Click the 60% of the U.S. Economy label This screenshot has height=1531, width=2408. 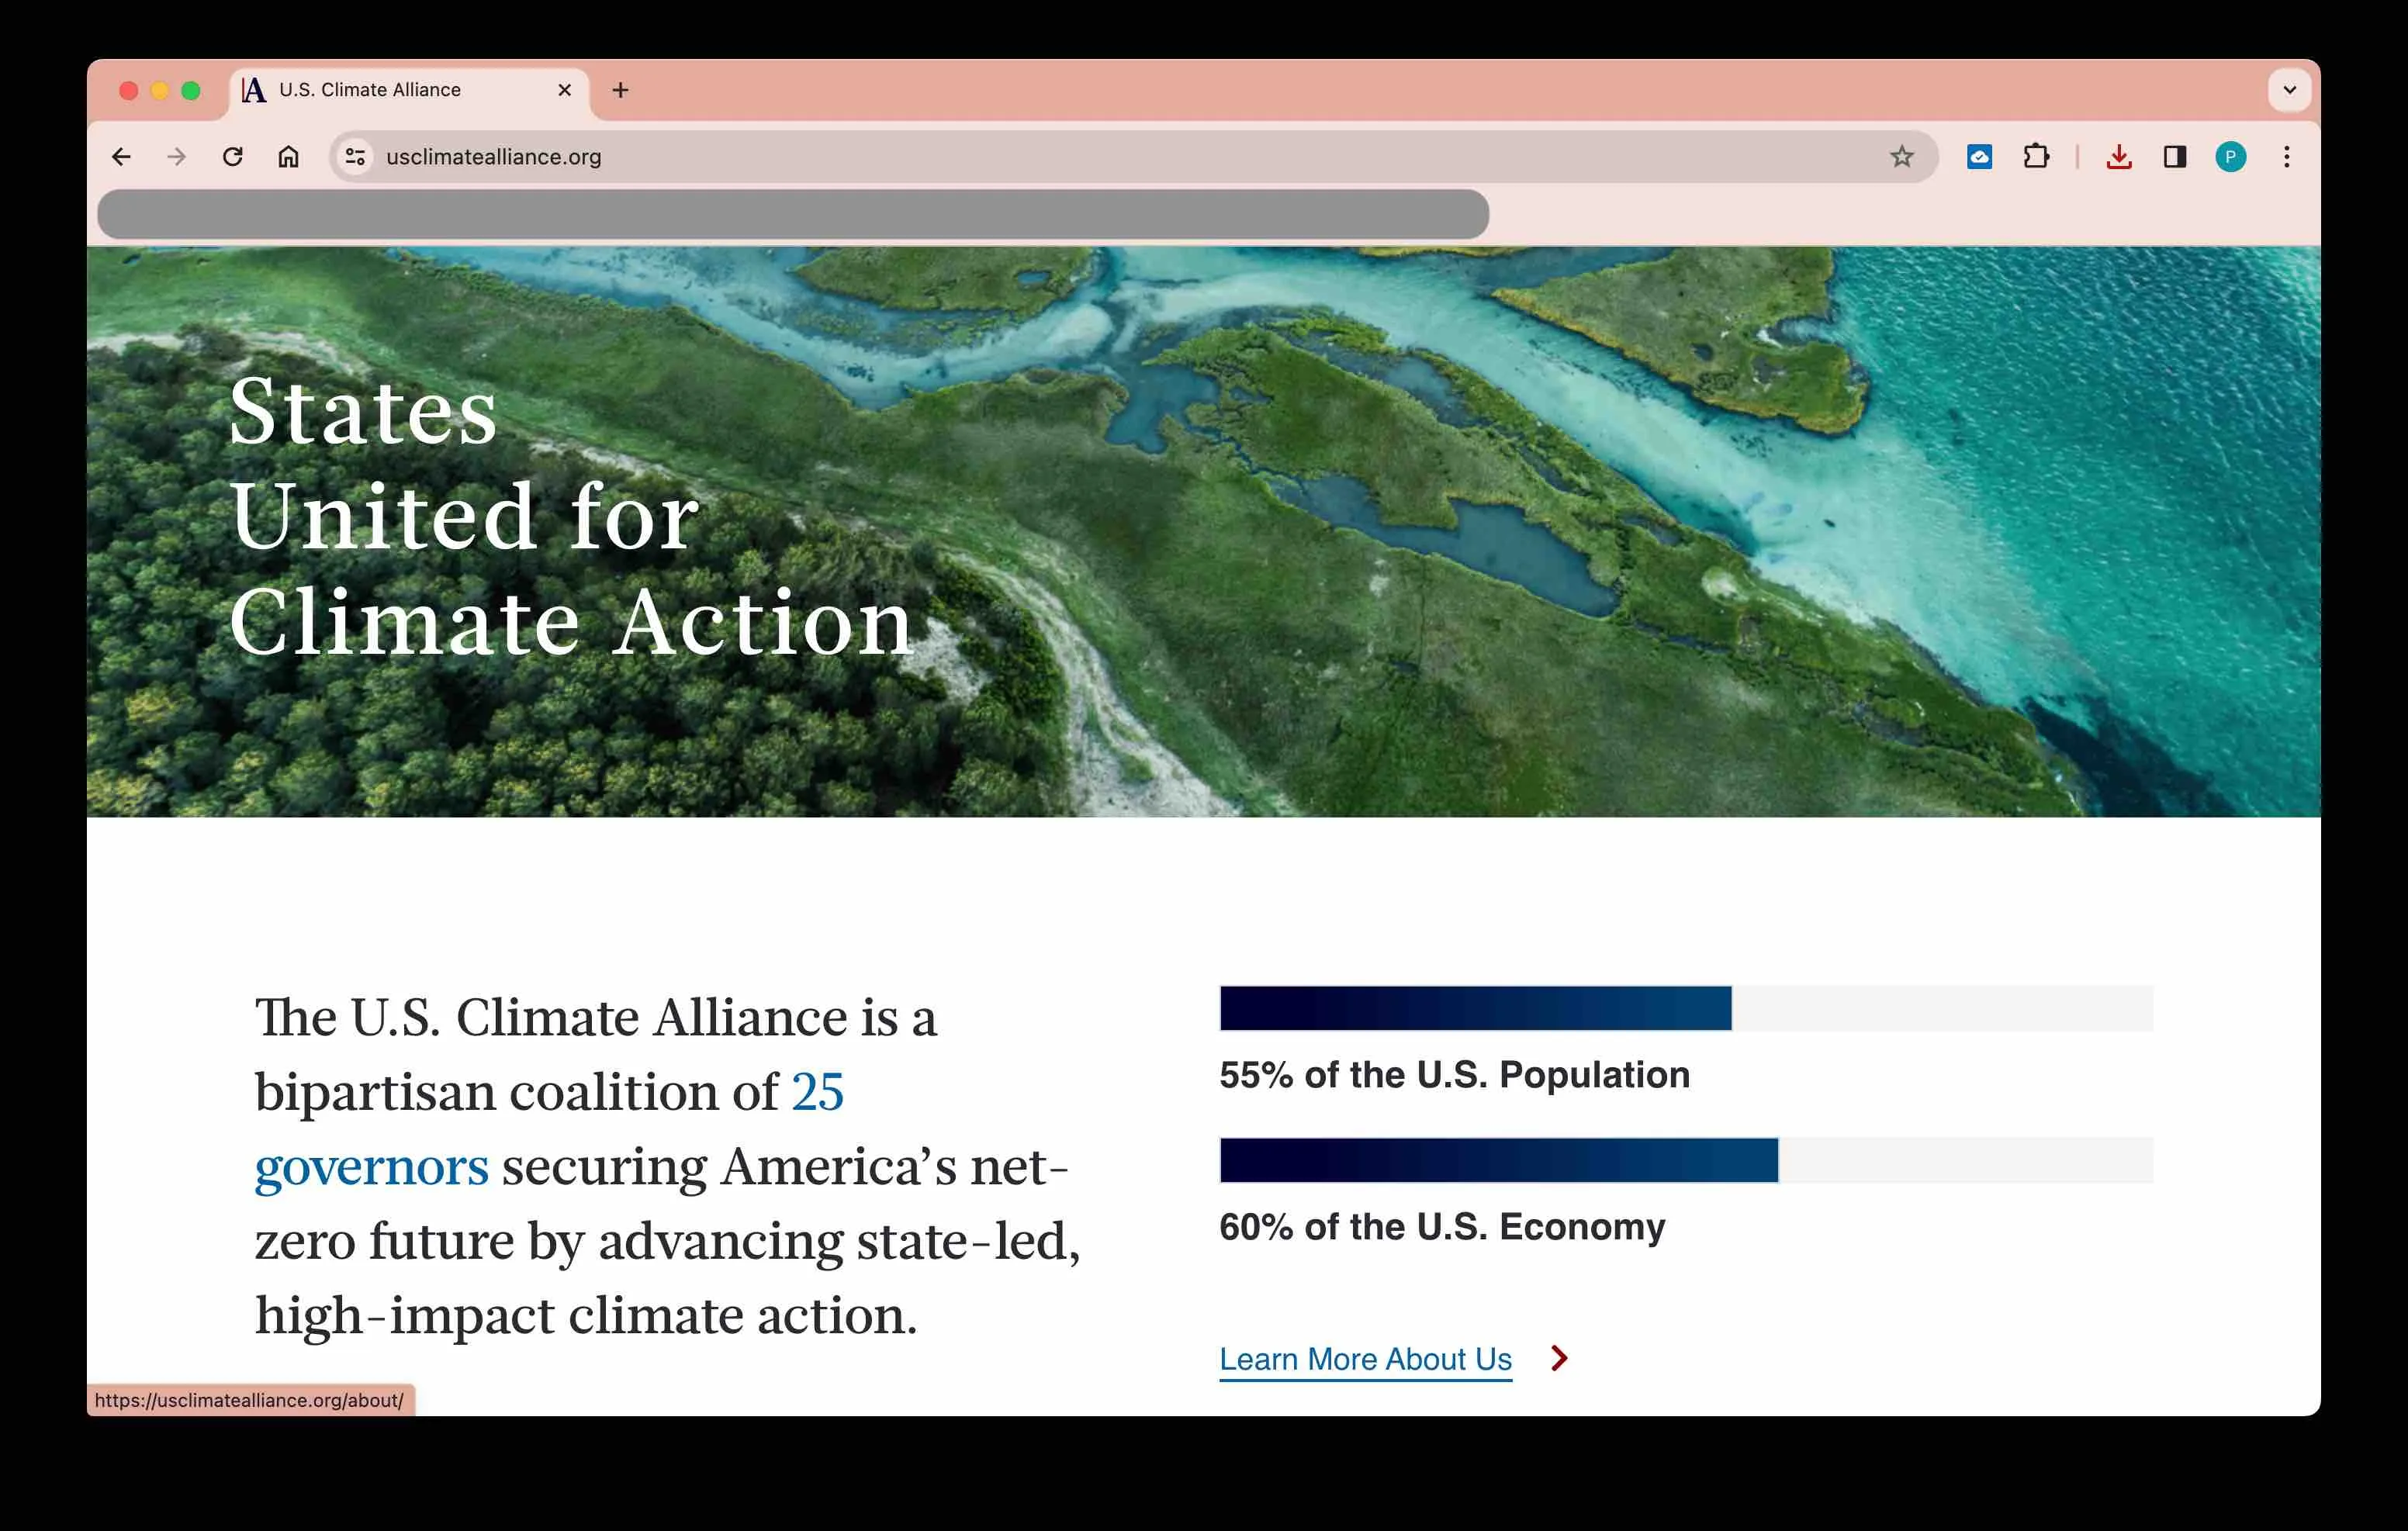click(1442, 1226)
